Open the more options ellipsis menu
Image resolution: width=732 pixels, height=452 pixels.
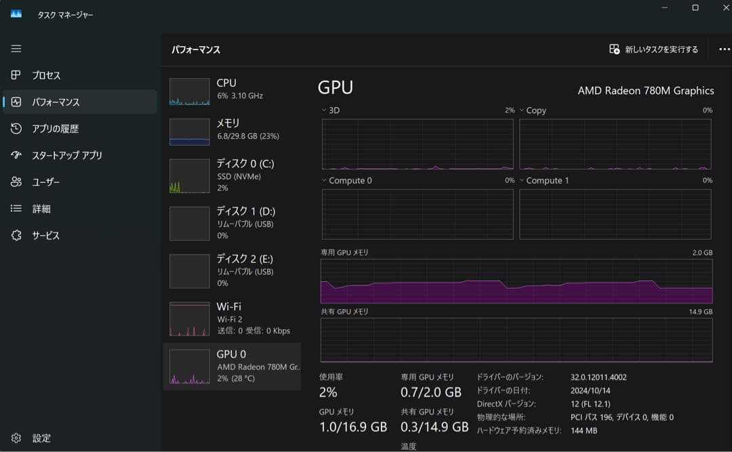[x=724, y=49]
